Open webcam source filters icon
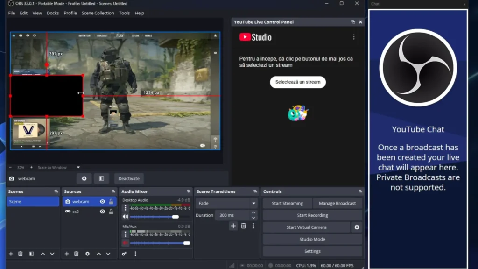Viewport: 478px width, 269px height. coord(101,179)
